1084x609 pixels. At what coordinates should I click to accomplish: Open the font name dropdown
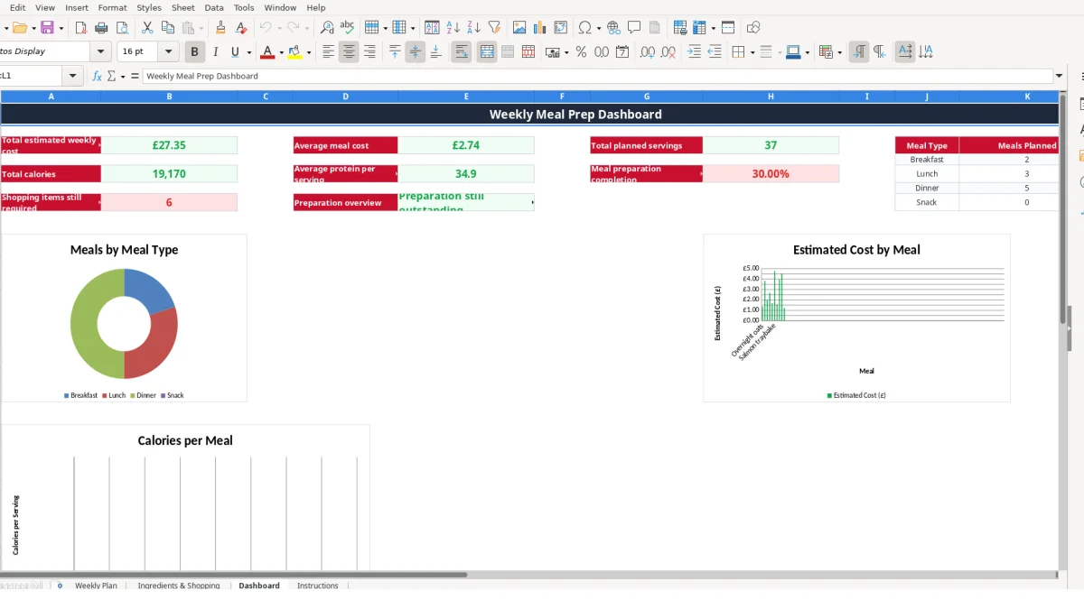point(101,52)
